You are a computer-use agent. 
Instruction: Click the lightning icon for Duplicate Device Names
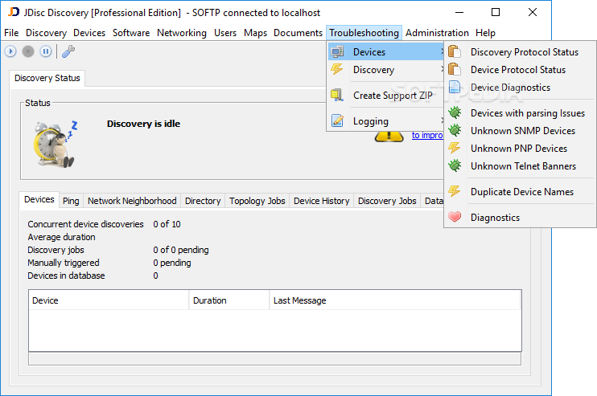[x=455, y=191]
